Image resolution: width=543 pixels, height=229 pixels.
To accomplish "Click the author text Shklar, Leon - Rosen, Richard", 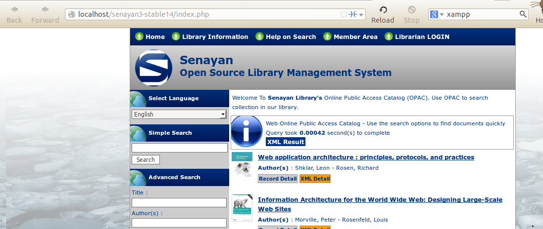I will (x=337, y=168).
